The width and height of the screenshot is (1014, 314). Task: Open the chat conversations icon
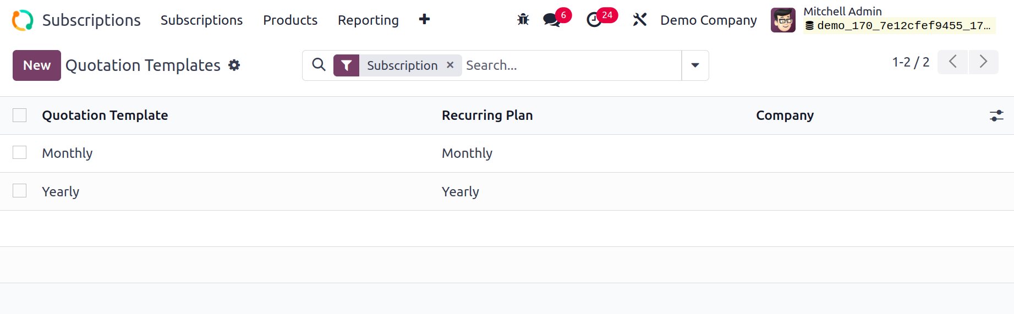[x=552, y=20]
